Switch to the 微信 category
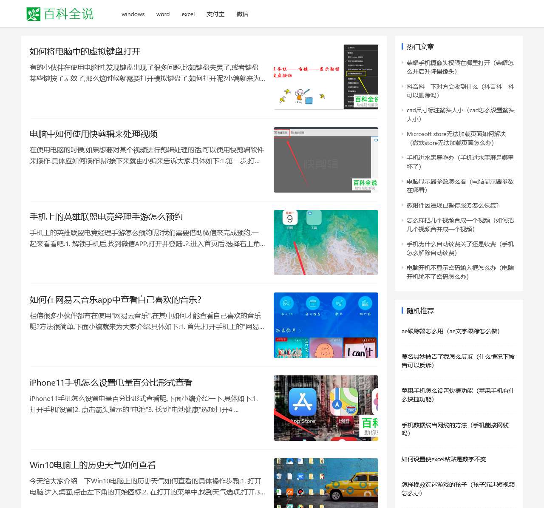This screenshot has width=544, height=508. 242,14
